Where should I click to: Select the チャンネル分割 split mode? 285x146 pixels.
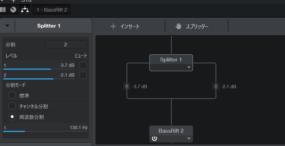pos(12,106)
